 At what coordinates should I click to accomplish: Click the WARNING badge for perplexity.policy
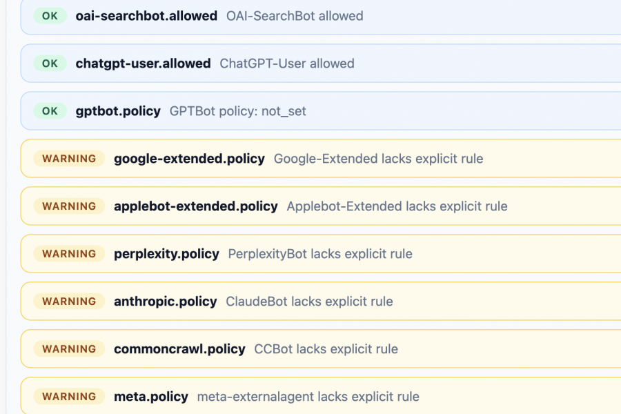pyautogui.click(x=69, y=254)
